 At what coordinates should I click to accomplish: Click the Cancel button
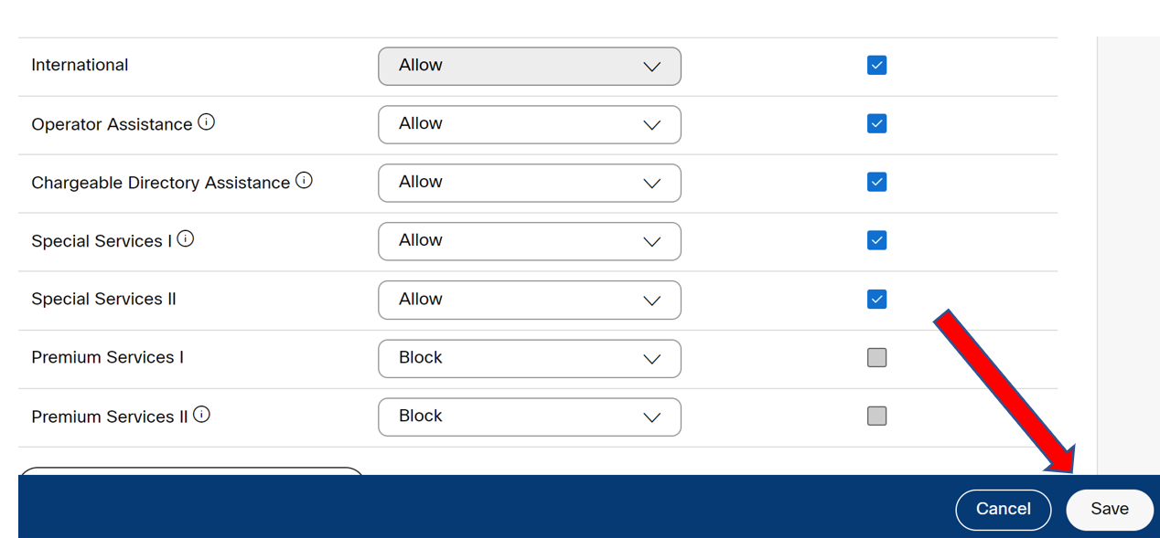click(x=1004, y=509)
